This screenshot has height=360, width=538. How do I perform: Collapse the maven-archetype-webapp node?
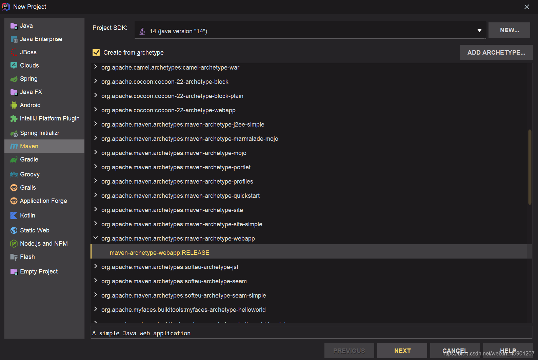[96, 238]
